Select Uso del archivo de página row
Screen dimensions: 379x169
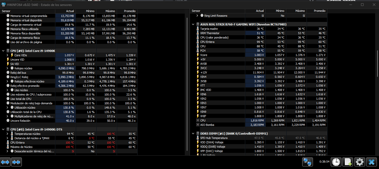pos(69,42)
